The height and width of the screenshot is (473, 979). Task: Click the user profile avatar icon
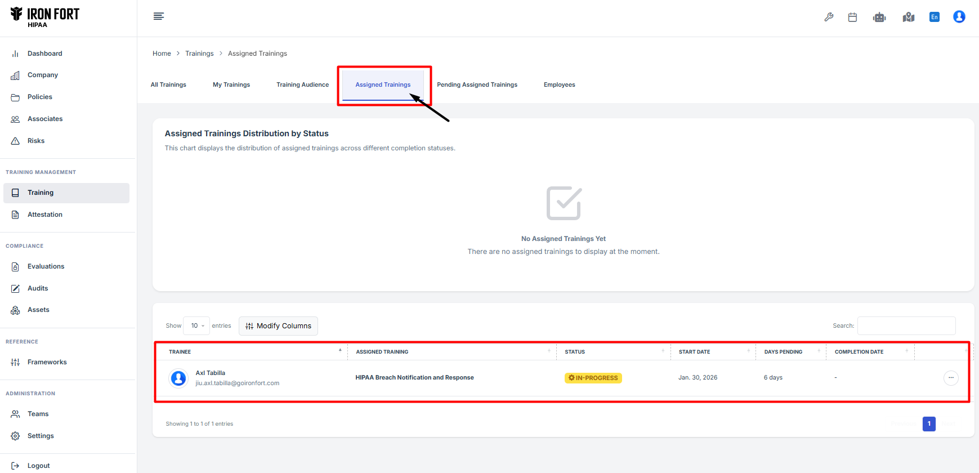pos(959,17)
